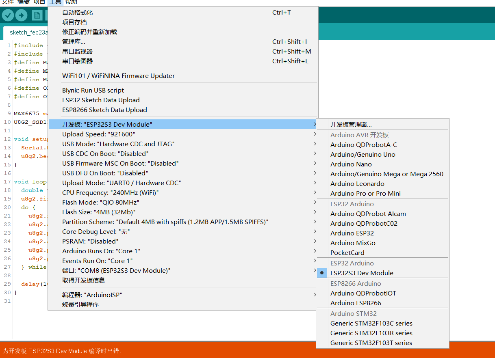Select Generic STM32F103T series board
495x358 pixels.
382,343
